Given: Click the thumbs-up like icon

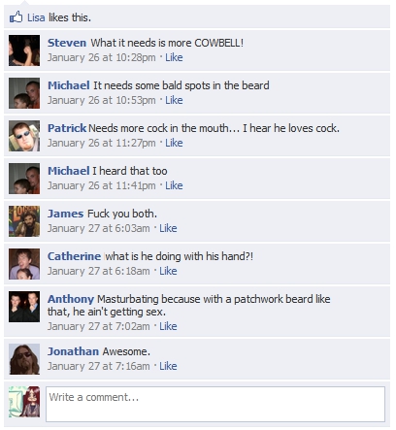Looking at the screenshot, I should point(16,17).
